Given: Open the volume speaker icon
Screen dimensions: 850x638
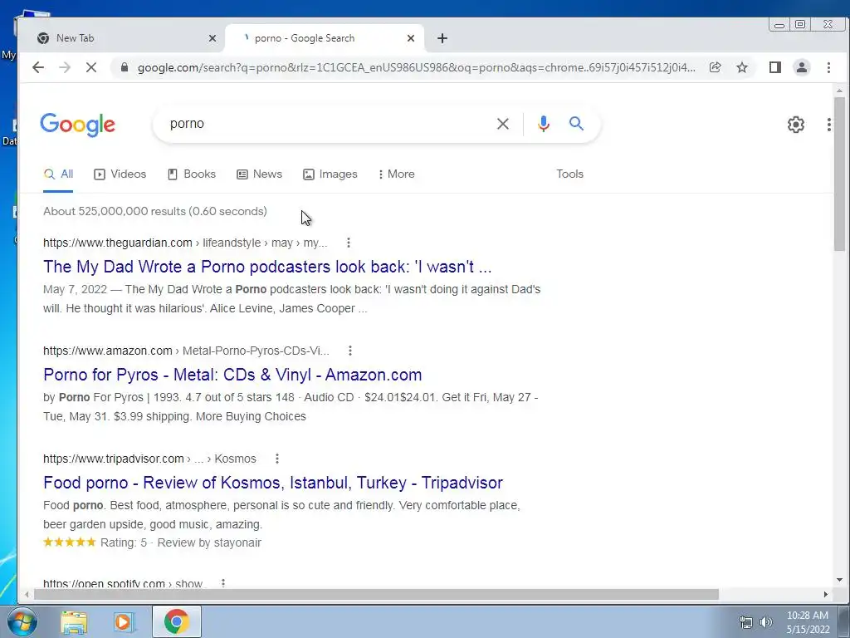Looking at the screenshot, I should click(766, 622).
